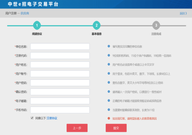
Task: Focus the 电子邮箱 input field
Action: pyautogui.click(x=60, y=101)
